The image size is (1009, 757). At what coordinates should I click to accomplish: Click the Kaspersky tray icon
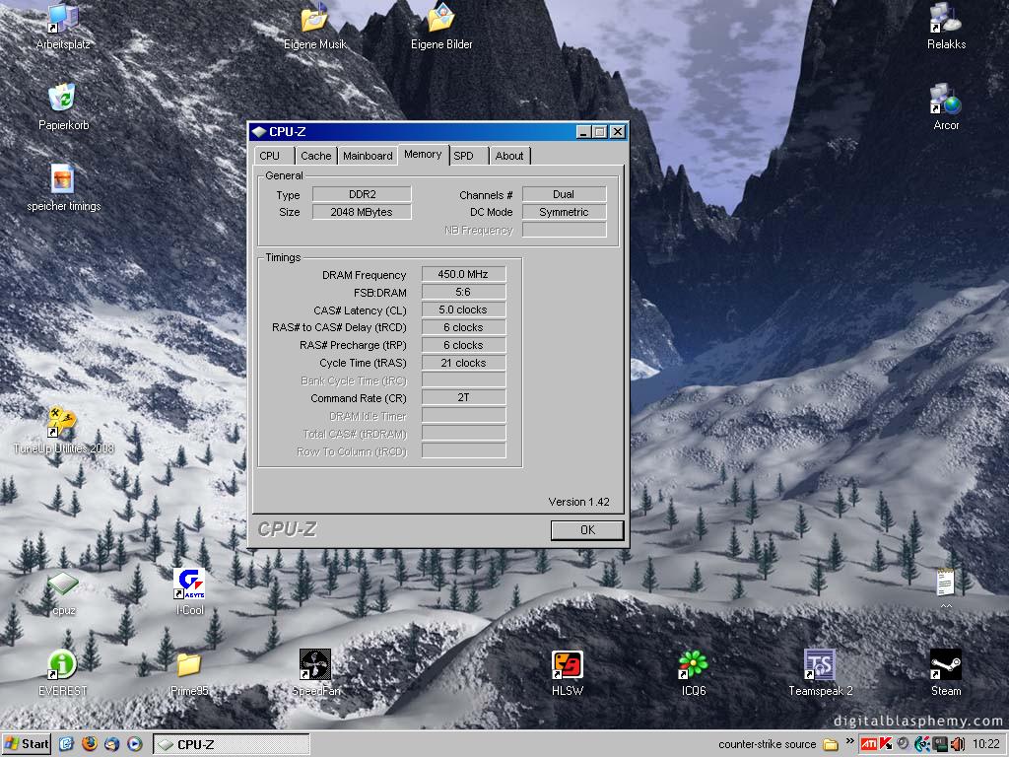coord(886,744)
